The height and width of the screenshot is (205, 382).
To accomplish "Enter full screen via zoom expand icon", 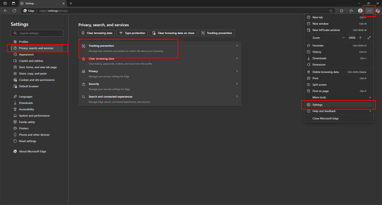I will click(x=369, y=38).
